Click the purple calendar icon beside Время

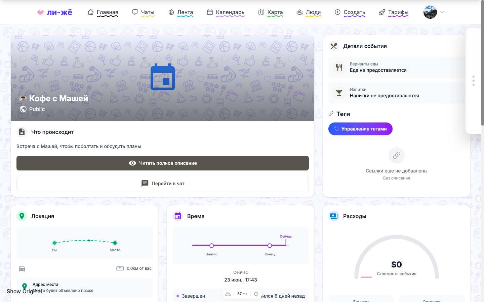coord(178,216)
